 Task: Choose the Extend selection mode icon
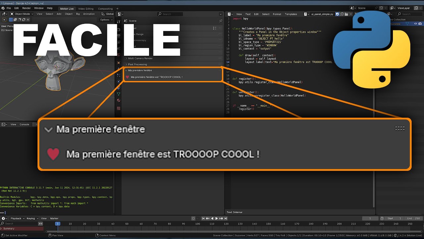[15, 20]
